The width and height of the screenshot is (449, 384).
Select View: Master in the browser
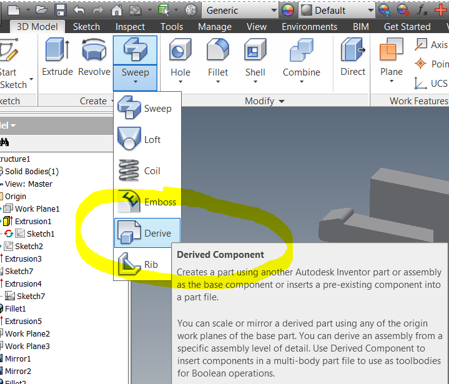[28, 184]
